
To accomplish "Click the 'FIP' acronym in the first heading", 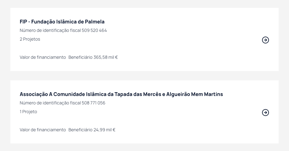I will pyautogui.click(x=24, y=22).
